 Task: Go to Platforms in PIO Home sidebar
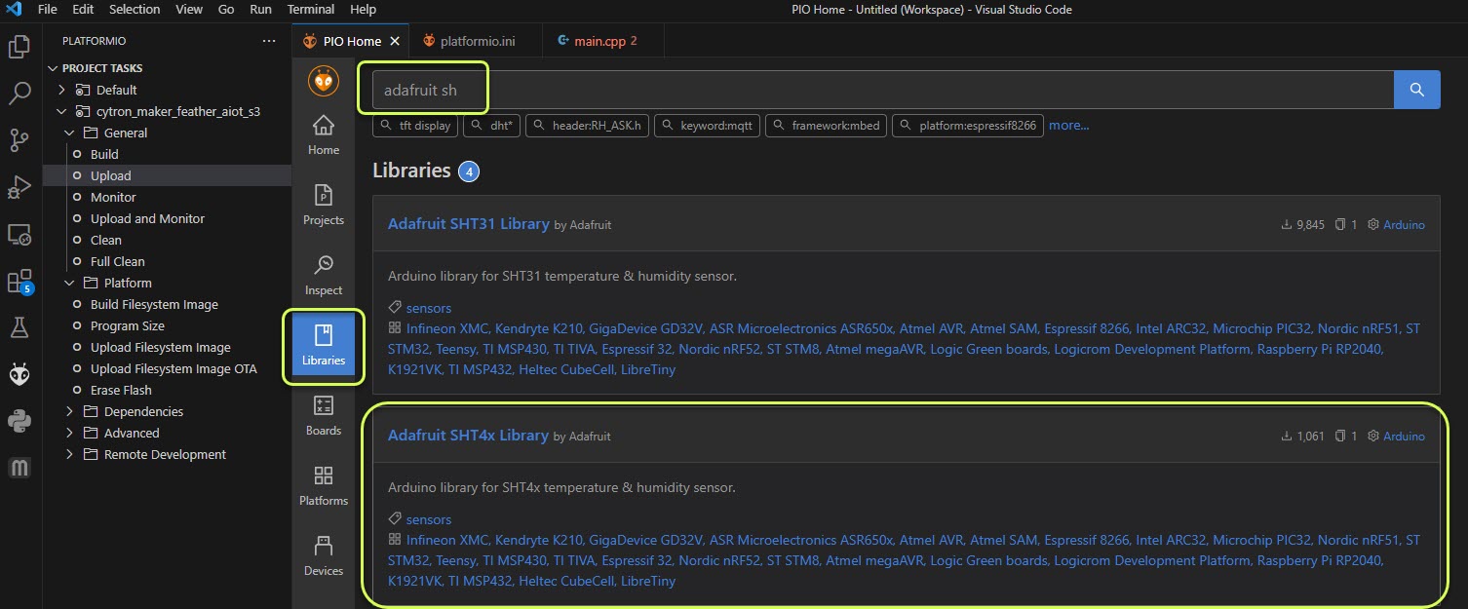pos(324,485)
